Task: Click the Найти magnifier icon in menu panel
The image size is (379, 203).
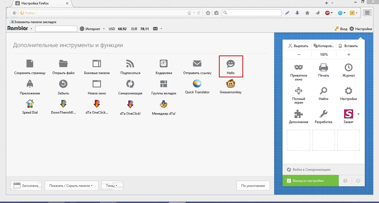Action: point(324,91)
